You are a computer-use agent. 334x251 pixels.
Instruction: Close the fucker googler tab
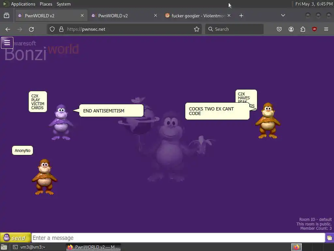(229, 15)
